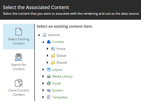141x101 pixels.
Task: Click the Clone Current Content documents icon
Action: pyautogui.click(x=19, y=83)
